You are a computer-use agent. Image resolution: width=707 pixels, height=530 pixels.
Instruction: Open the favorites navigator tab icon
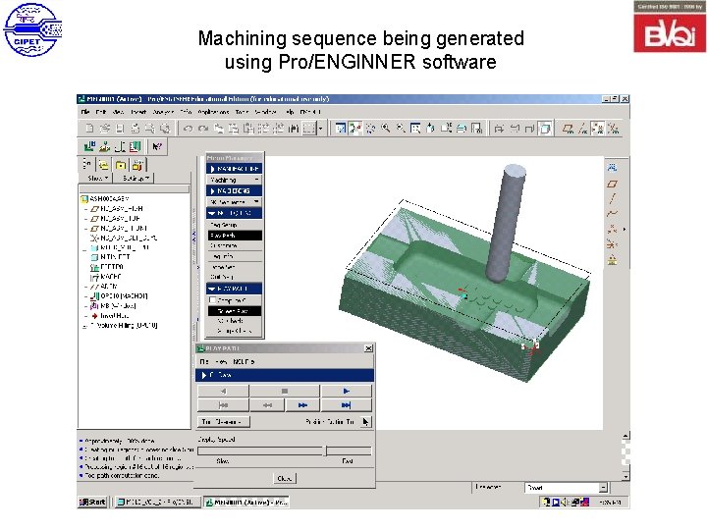click(x=121, y=165)
